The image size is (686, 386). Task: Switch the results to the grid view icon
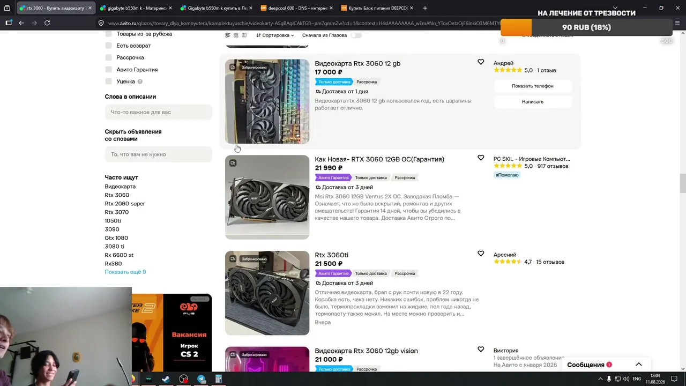tap(236, 35)
